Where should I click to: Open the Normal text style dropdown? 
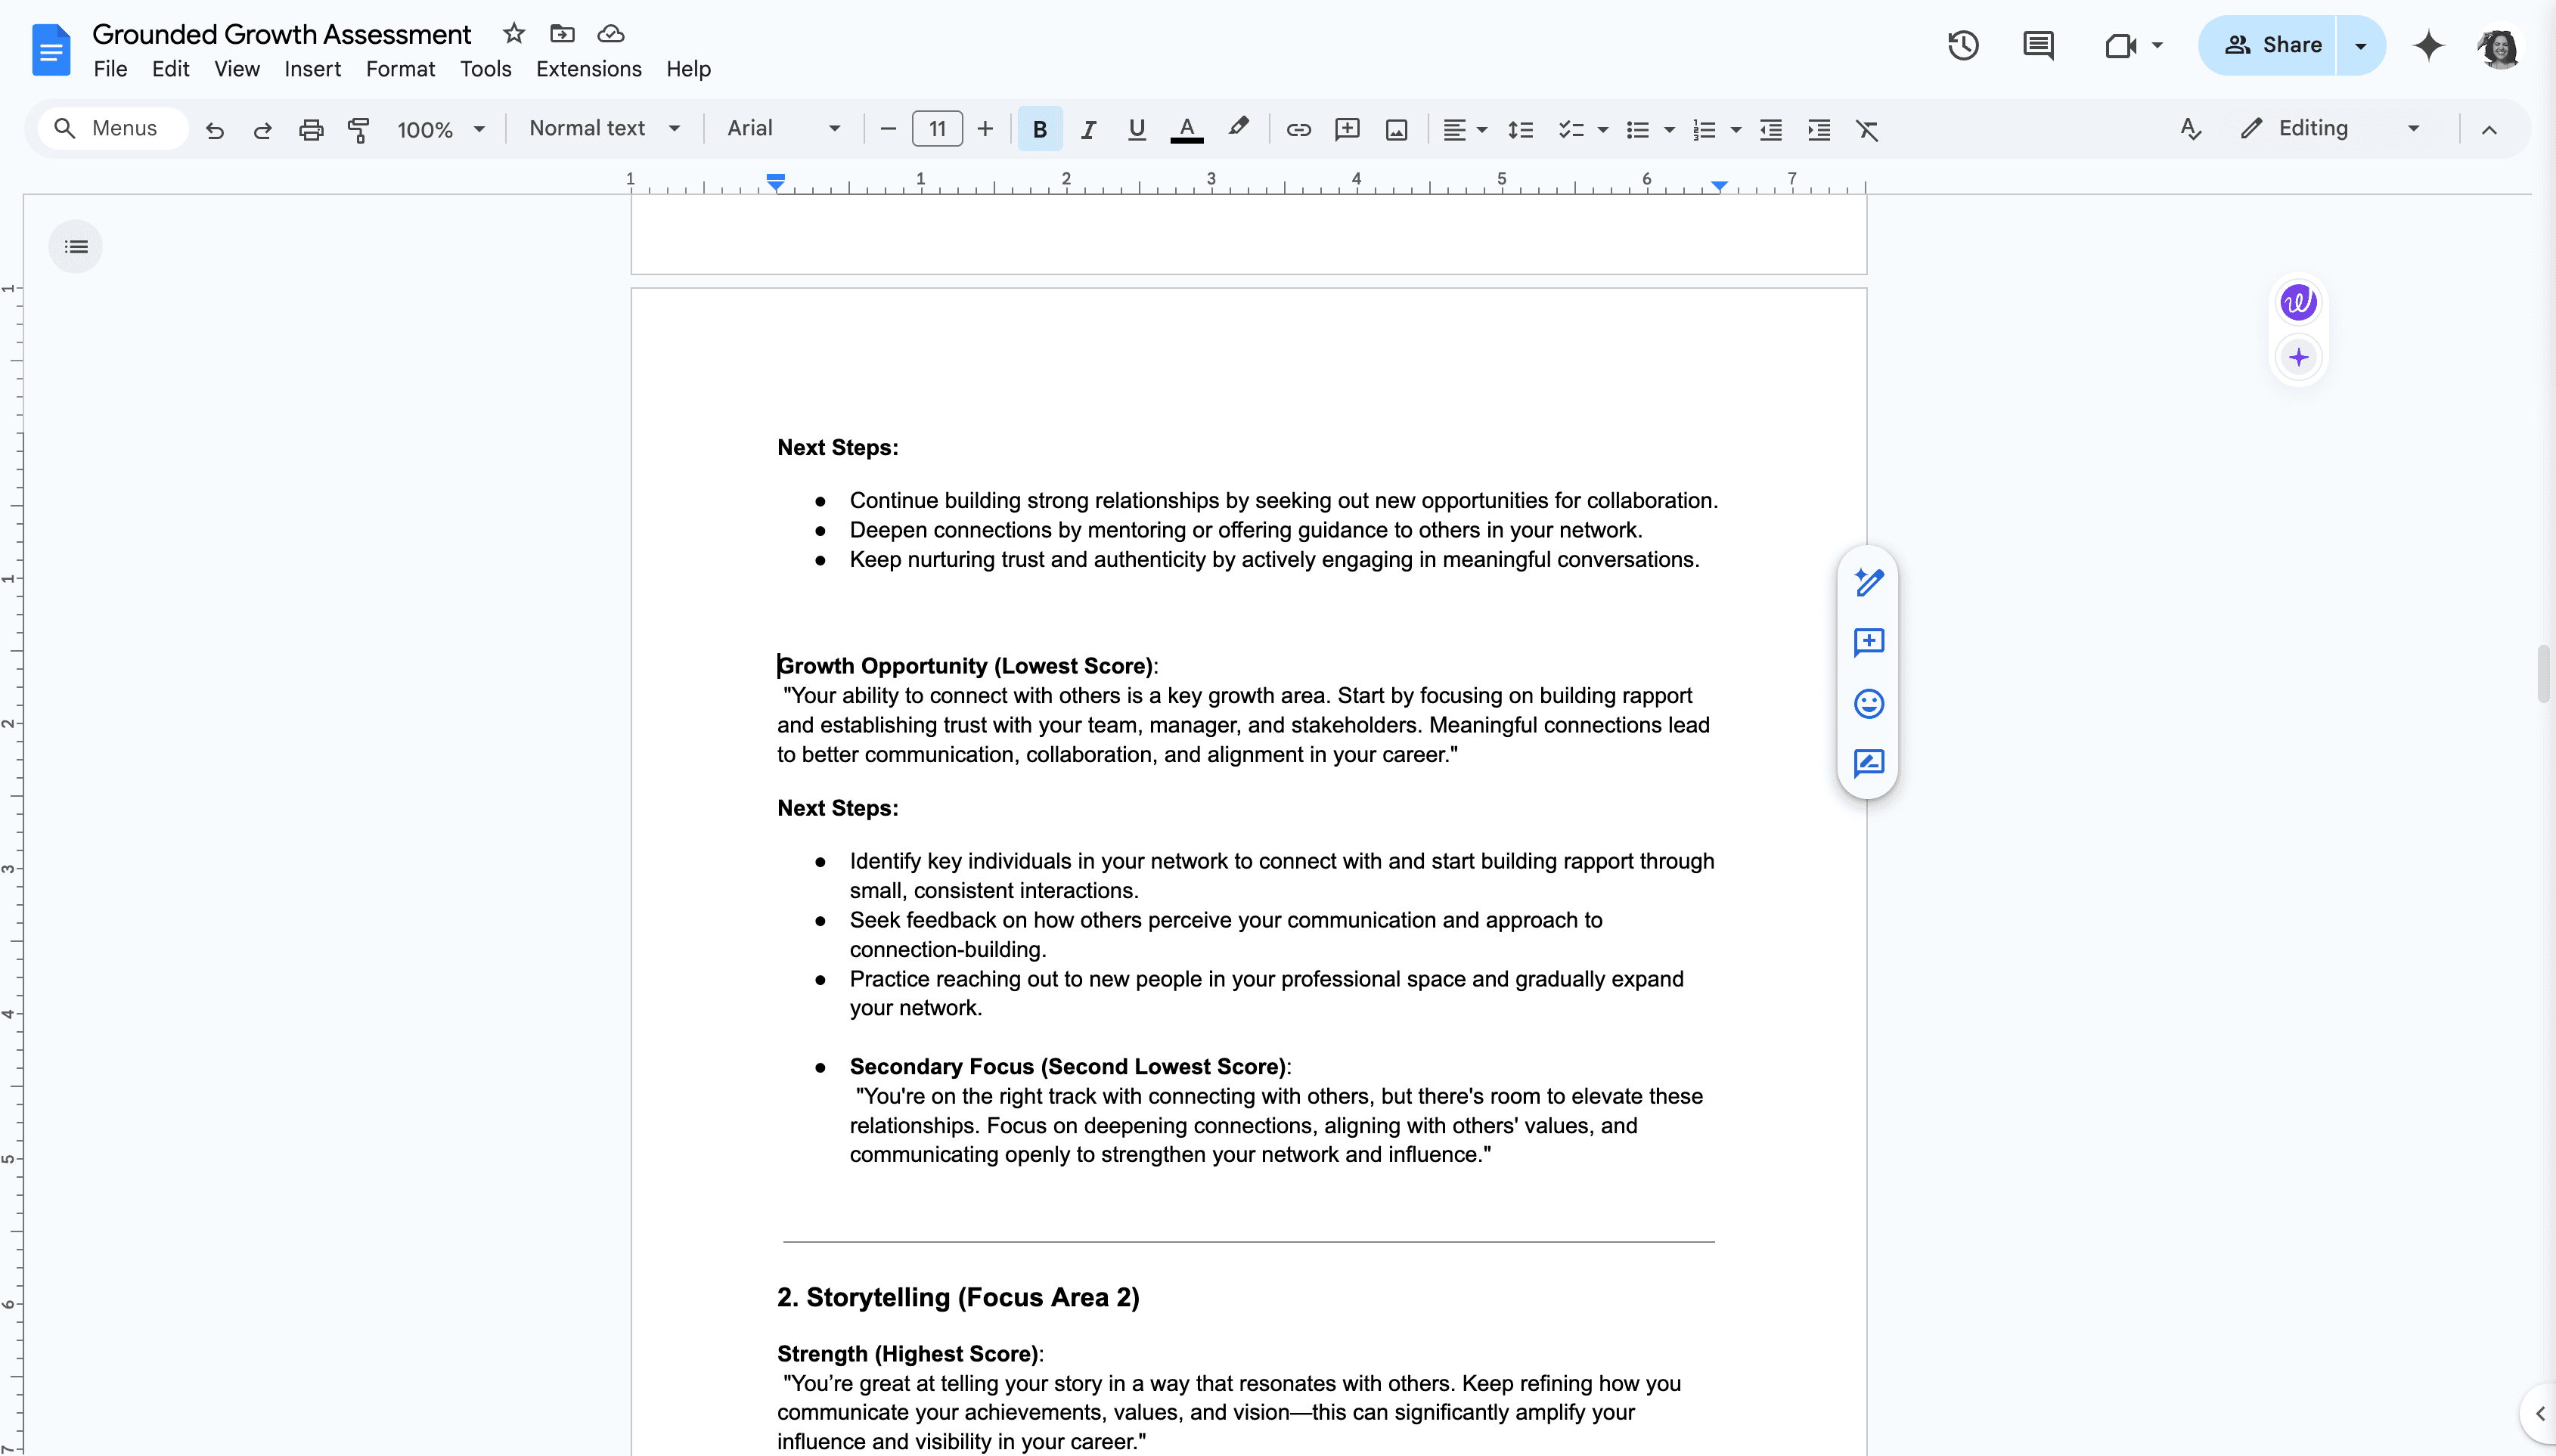pyautogui.click(x=604, y=128)
